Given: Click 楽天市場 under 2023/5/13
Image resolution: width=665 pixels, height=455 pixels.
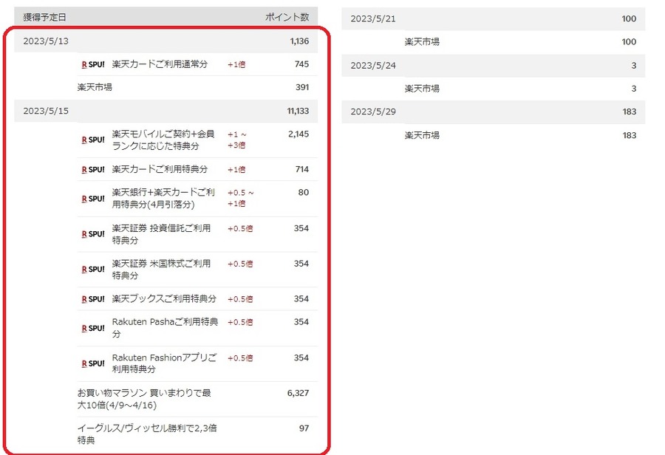Looking at the screenshot, I should [95, 87].
